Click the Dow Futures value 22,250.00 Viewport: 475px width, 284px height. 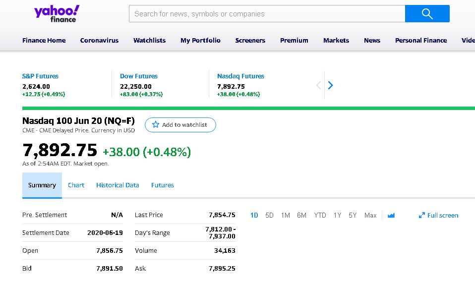pyautogui.click(x=136, y=87)
